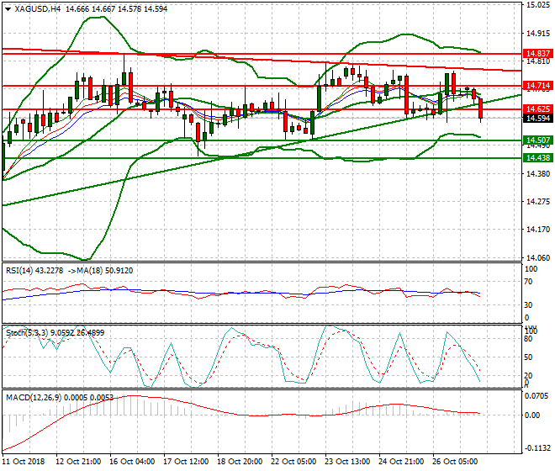
Task: Select the green 14.438 support level tag
Action: (536, 157)
